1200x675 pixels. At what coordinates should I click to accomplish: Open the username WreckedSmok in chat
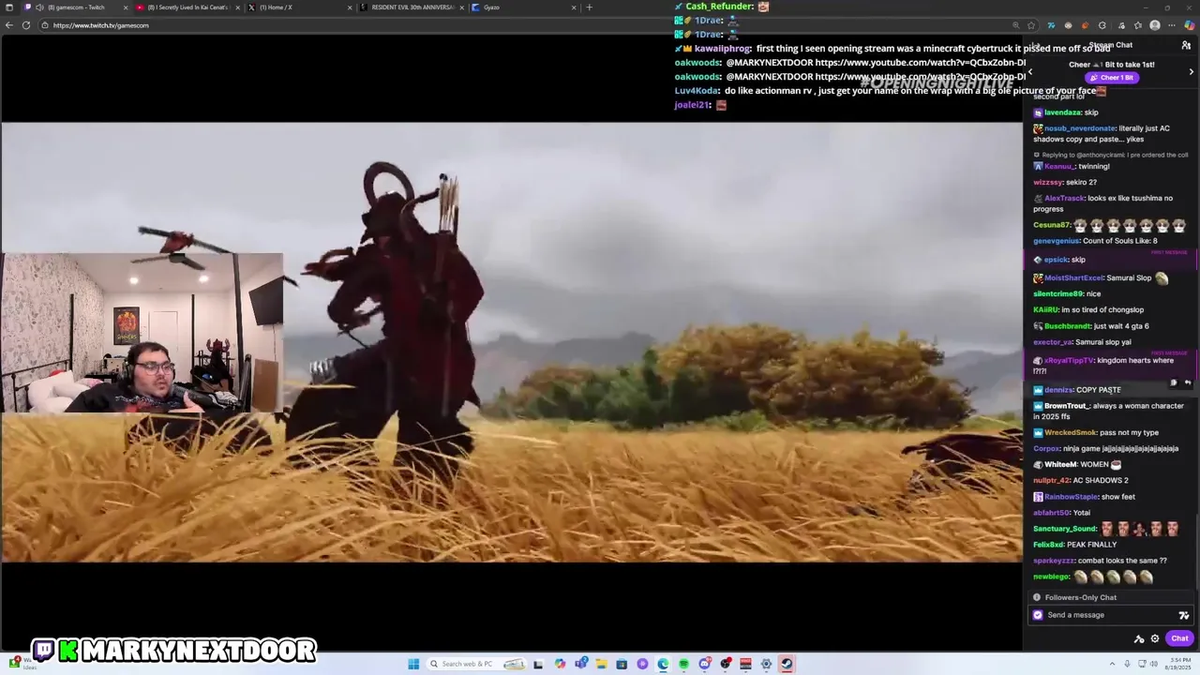1070,432
